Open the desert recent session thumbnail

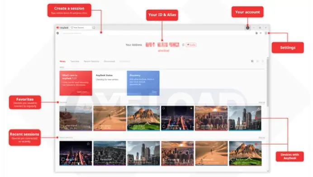tap(211, 153)
